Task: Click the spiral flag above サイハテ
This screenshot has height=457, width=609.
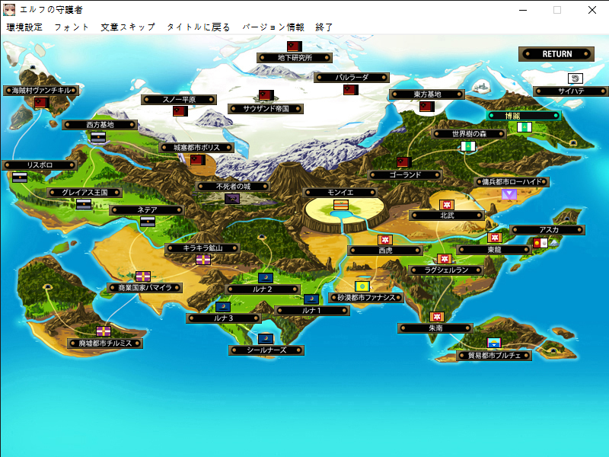Action: (x=576, y=78)
